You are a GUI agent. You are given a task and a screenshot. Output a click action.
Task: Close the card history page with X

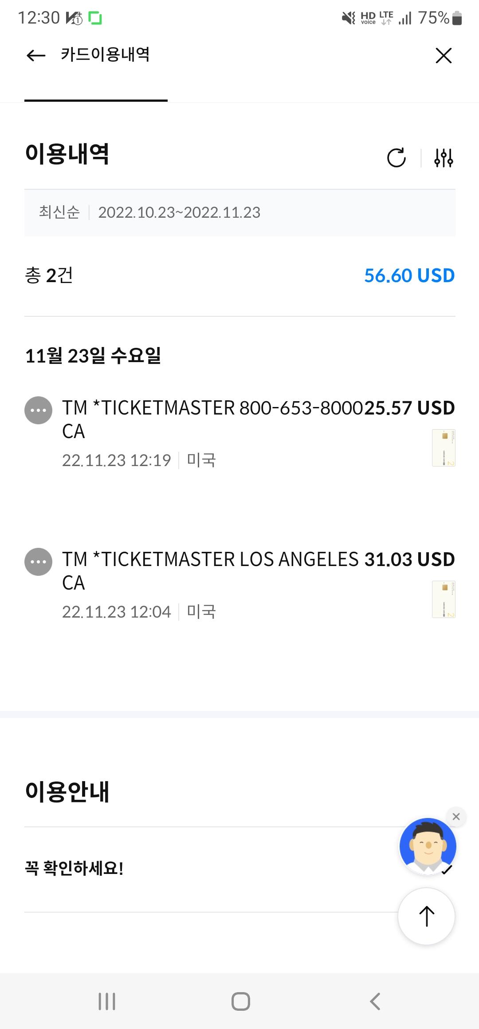443,56
